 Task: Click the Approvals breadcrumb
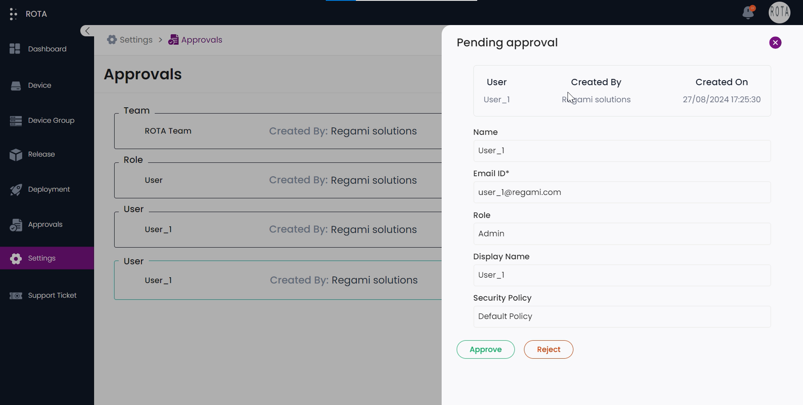(x=201, y=40)
